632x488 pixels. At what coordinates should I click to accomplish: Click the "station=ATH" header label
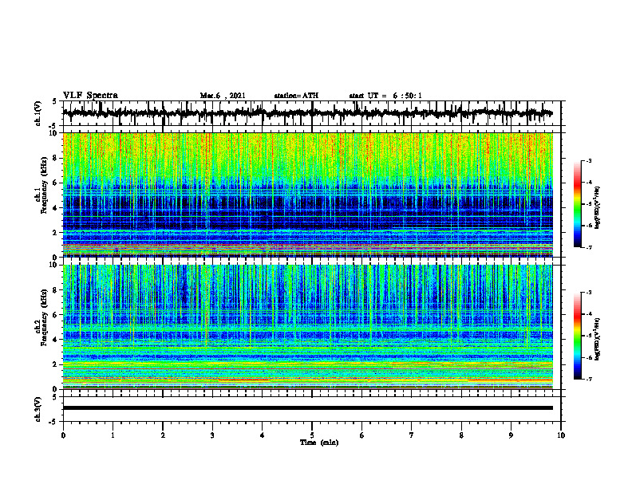coord(296,96)
